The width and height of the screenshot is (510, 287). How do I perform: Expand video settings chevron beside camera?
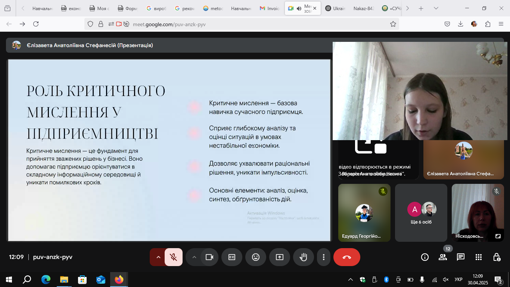(194, 257)
